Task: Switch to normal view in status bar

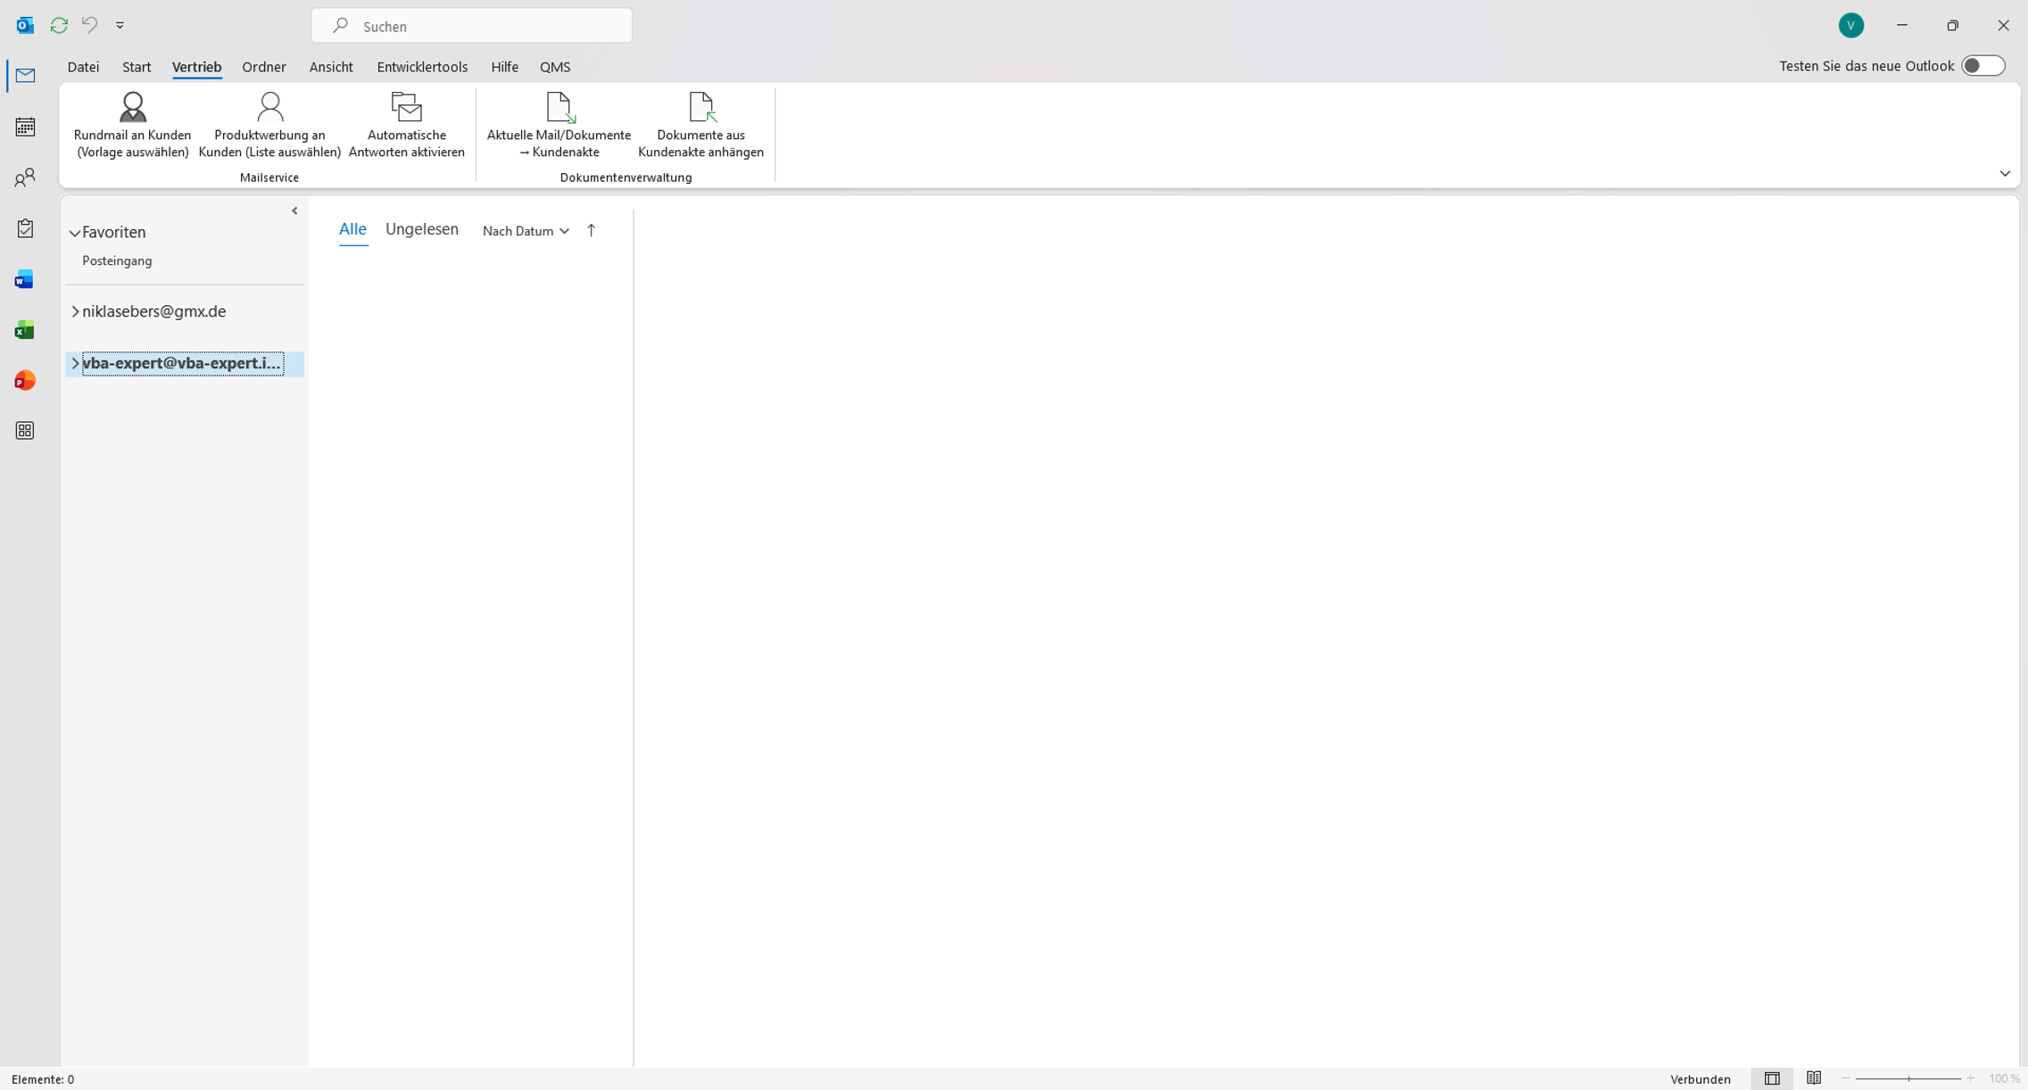Action: (x=1772, y=1078)
